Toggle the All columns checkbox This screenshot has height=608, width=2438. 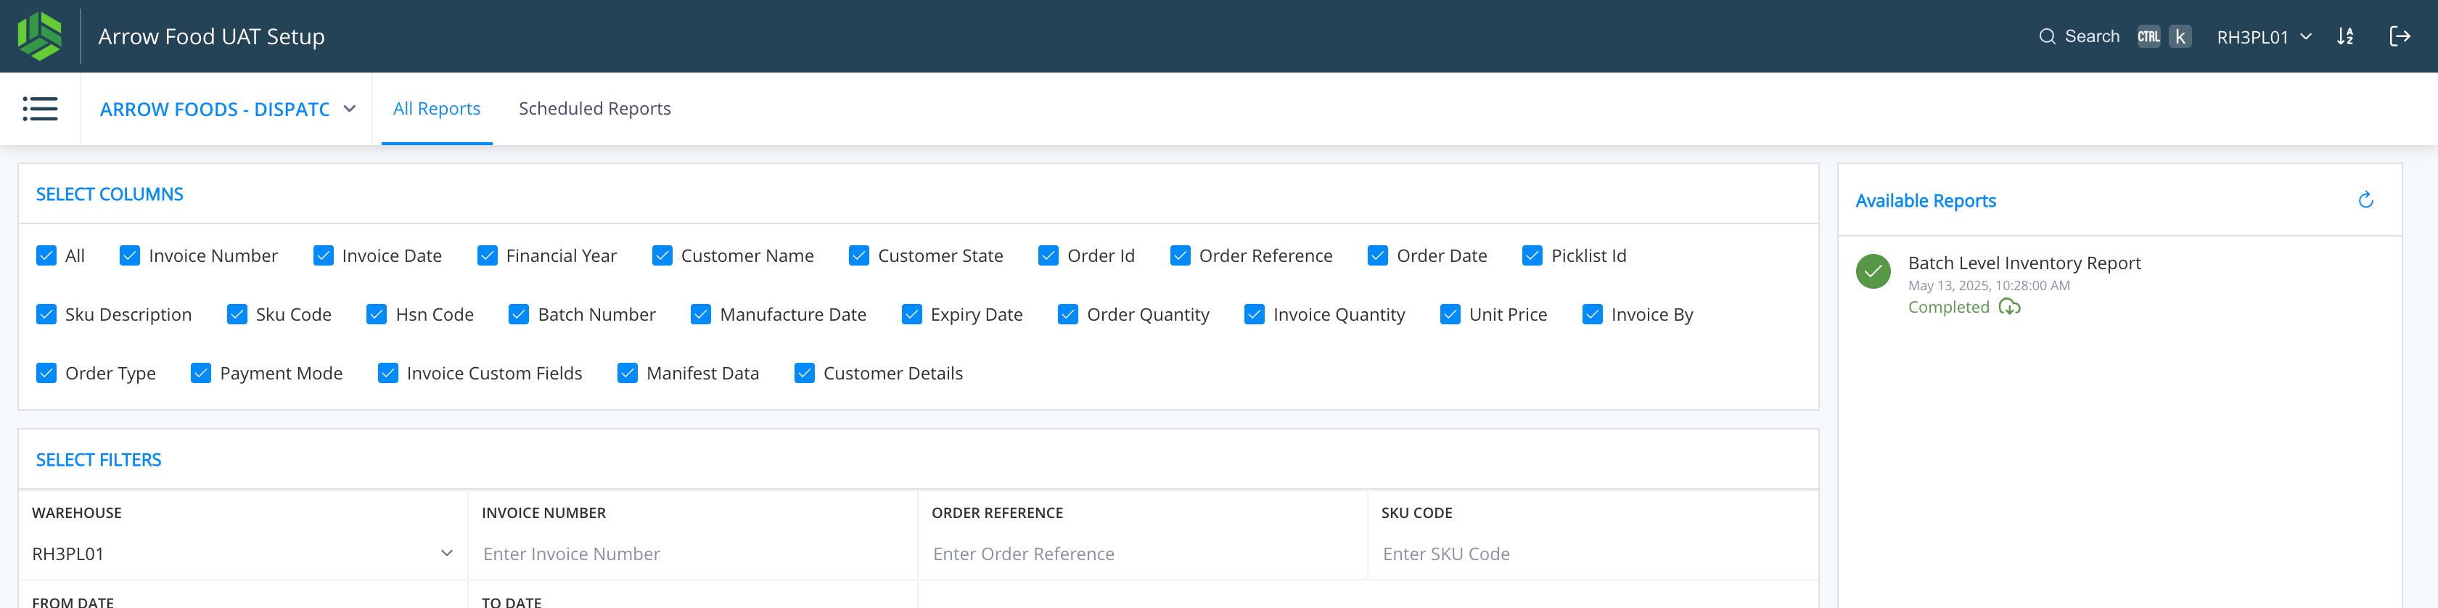(x=46, y=255)
